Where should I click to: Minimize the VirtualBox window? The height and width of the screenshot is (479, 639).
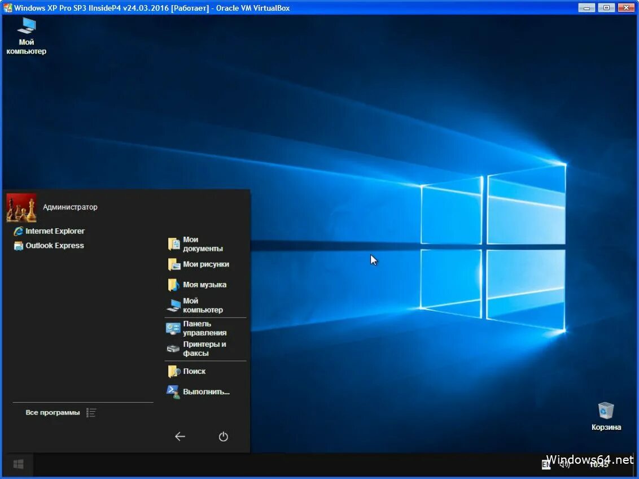pyautogui.click(x=587, y=8)
